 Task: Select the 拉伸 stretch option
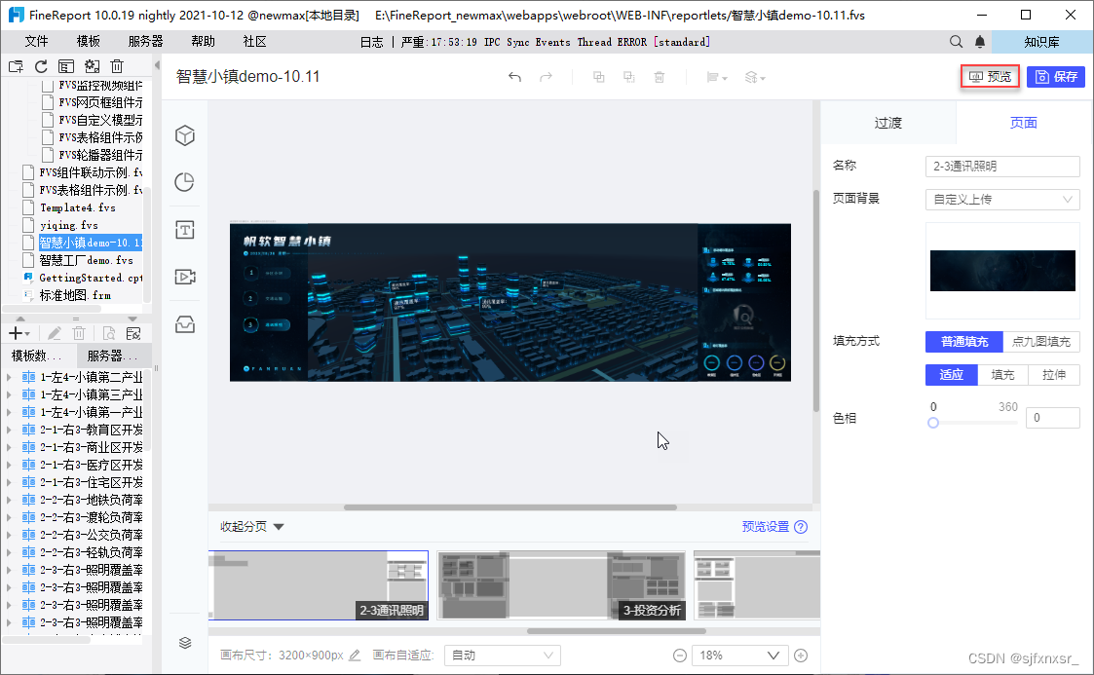pos(1055,375)
